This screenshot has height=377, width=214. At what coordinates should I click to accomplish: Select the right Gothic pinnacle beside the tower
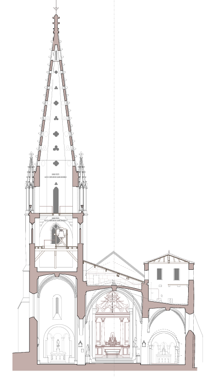82,183
